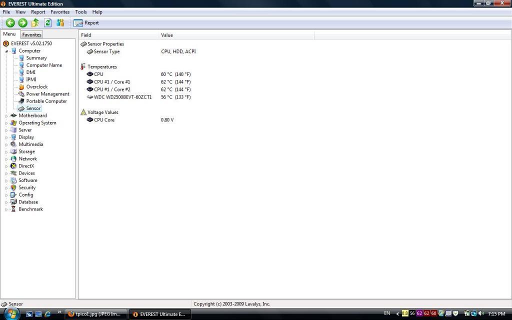This screenshot has height=320, width=512.
Task: Expand the Display tree node
Action: coord(6,137)
